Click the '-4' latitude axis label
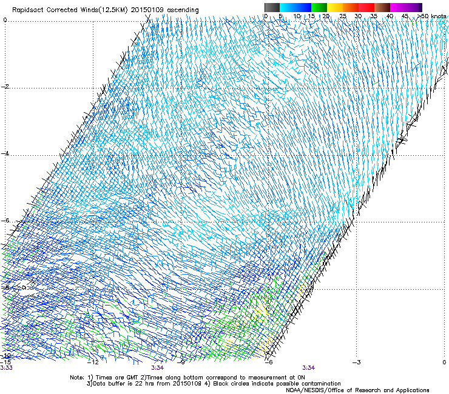This screenshot has height=394, width=449. [5, 153]
